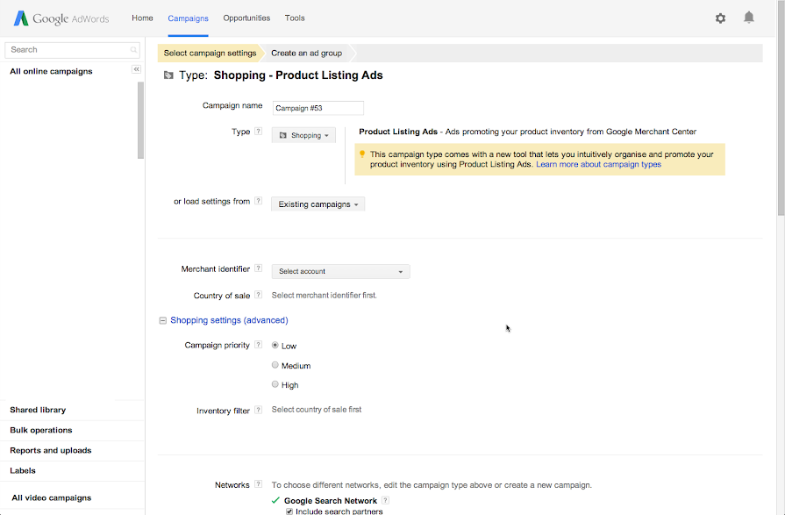Open the Campaigns tab

pyautogui.click(x=189, y=18)
